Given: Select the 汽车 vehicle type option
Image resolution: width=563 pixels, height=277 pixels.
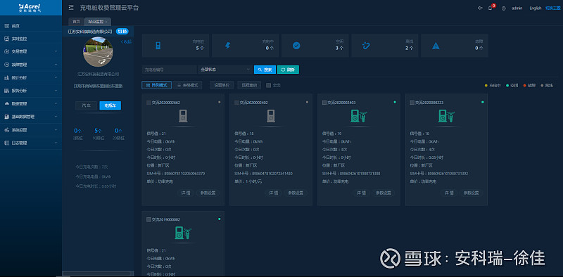Looking at the screenshot, I should (x=86, y=105).
